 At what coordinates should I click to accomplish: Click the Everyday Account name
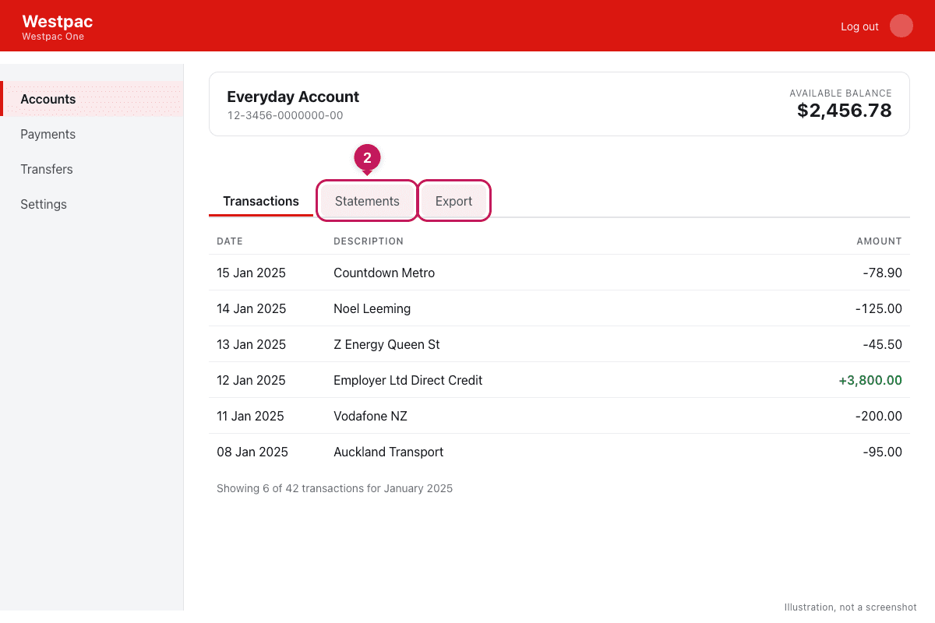293,97
